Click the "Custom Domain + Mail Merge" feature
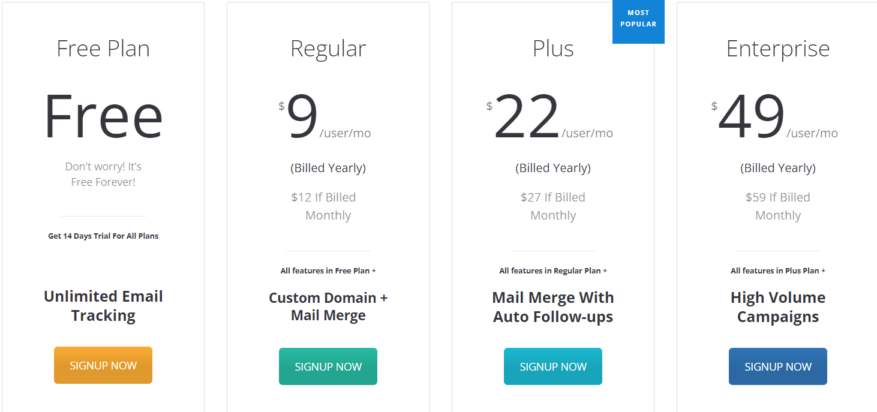This screenshot has height=412, width=877. 328,306
